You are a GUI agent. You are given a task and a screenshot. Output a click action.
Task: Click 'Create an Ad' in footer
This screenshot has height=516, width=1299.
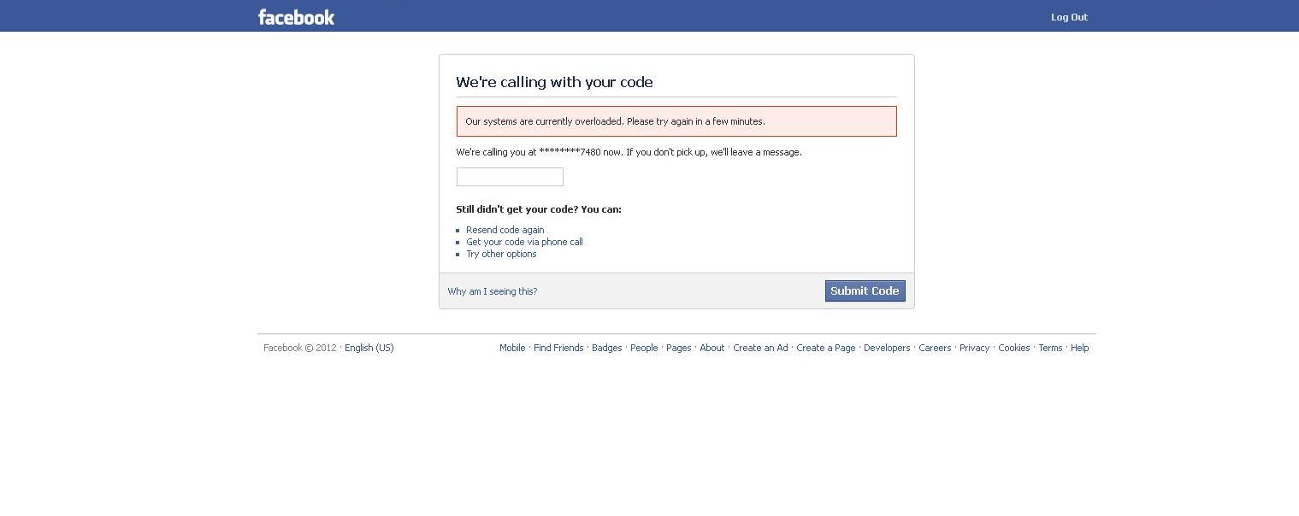[x=760, y=348]
